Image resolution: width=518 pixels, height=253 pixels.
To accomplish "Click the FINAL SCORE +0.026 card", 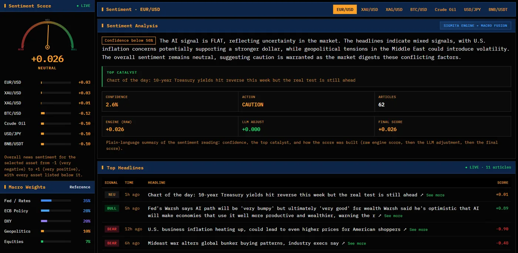I will pos(443,126).
